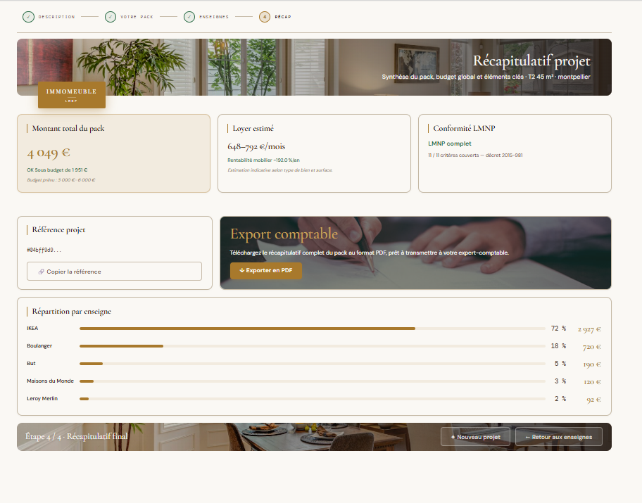The image size is (642, 503).
Task: Click the sparkle icon on Nouveau projet
Action: (453, 437)
